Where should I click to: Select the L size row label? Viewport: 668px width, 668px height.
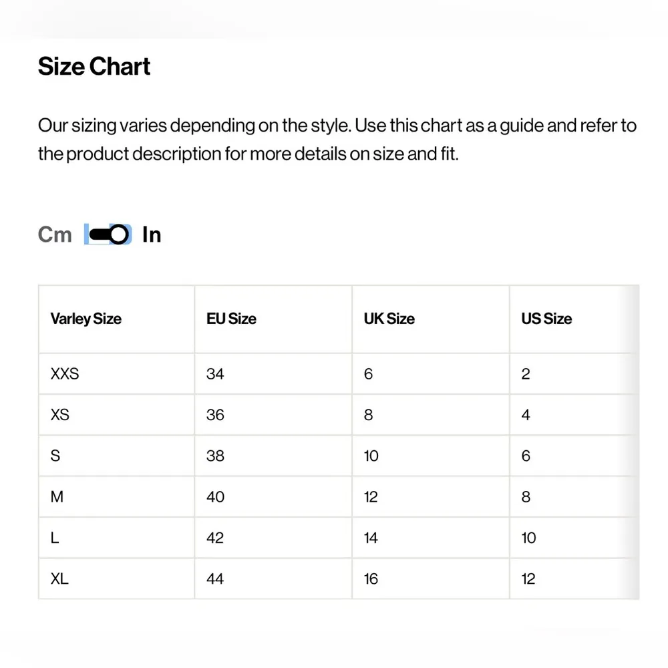pos(55,538)
